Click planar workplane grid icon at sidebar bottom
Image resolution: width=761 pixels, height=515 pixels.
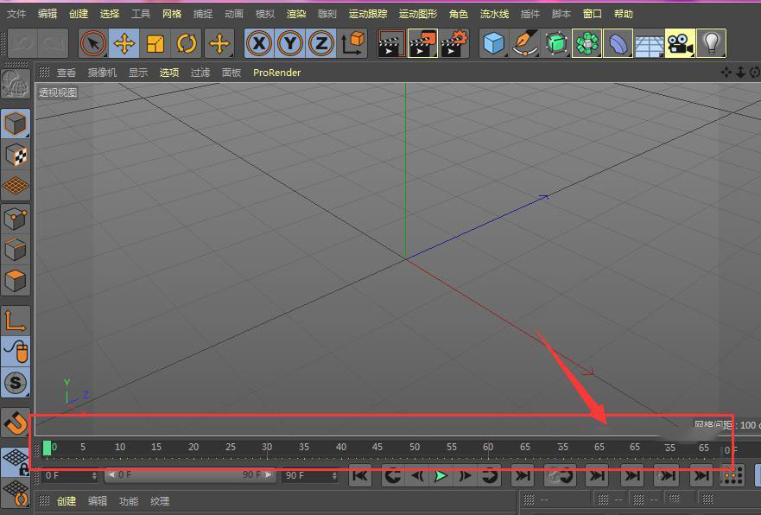15,493
